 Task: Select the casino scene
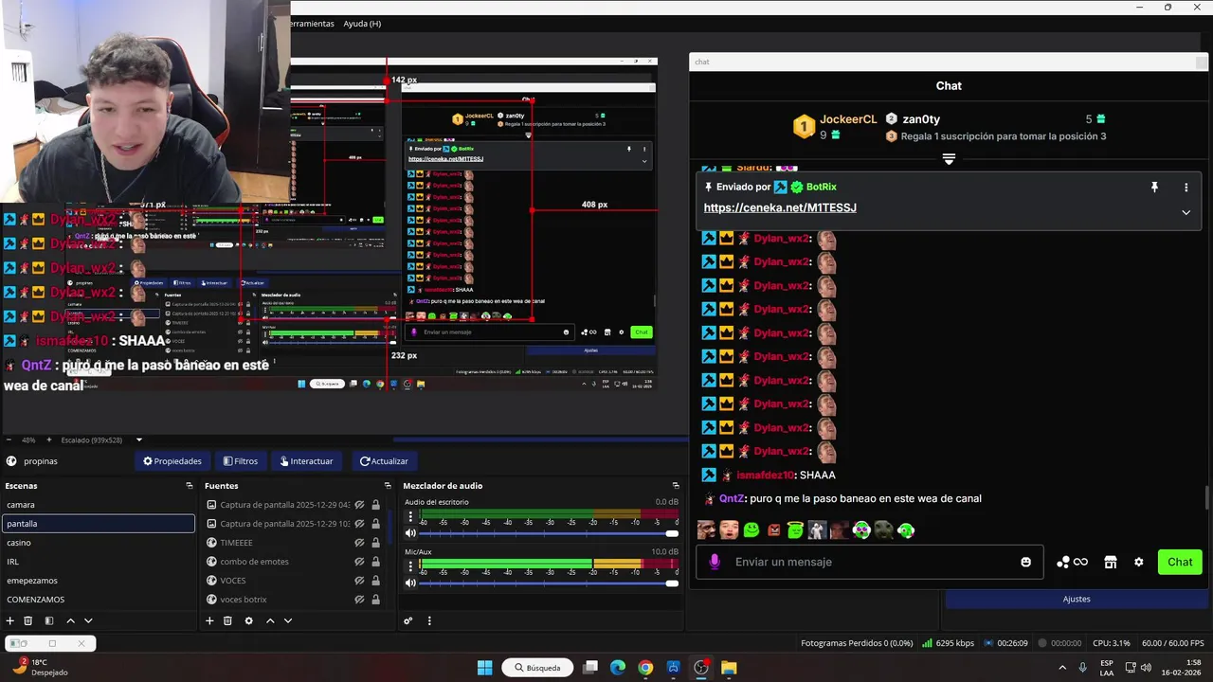point(99,543)
